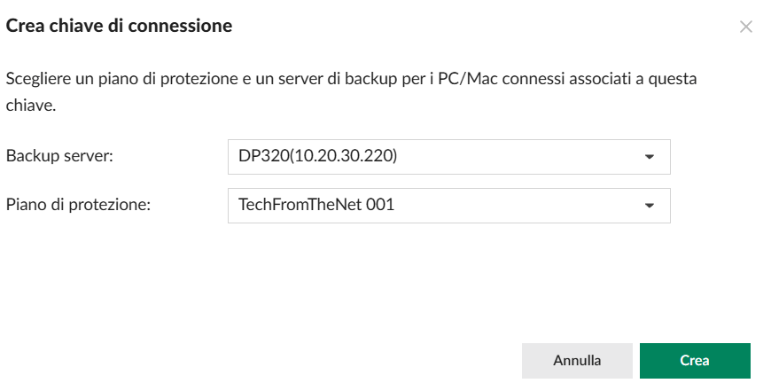
Task: Confirm connection key creation with Crea
Action: point(695,361)
